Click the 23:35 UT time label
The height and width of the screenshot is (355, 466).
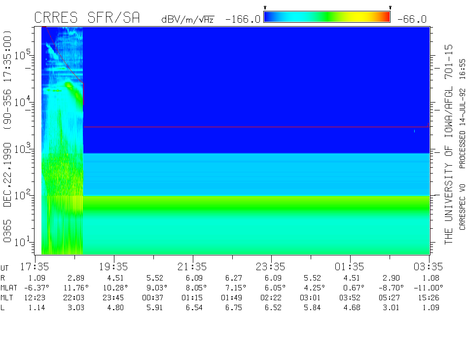coord(271,267)
